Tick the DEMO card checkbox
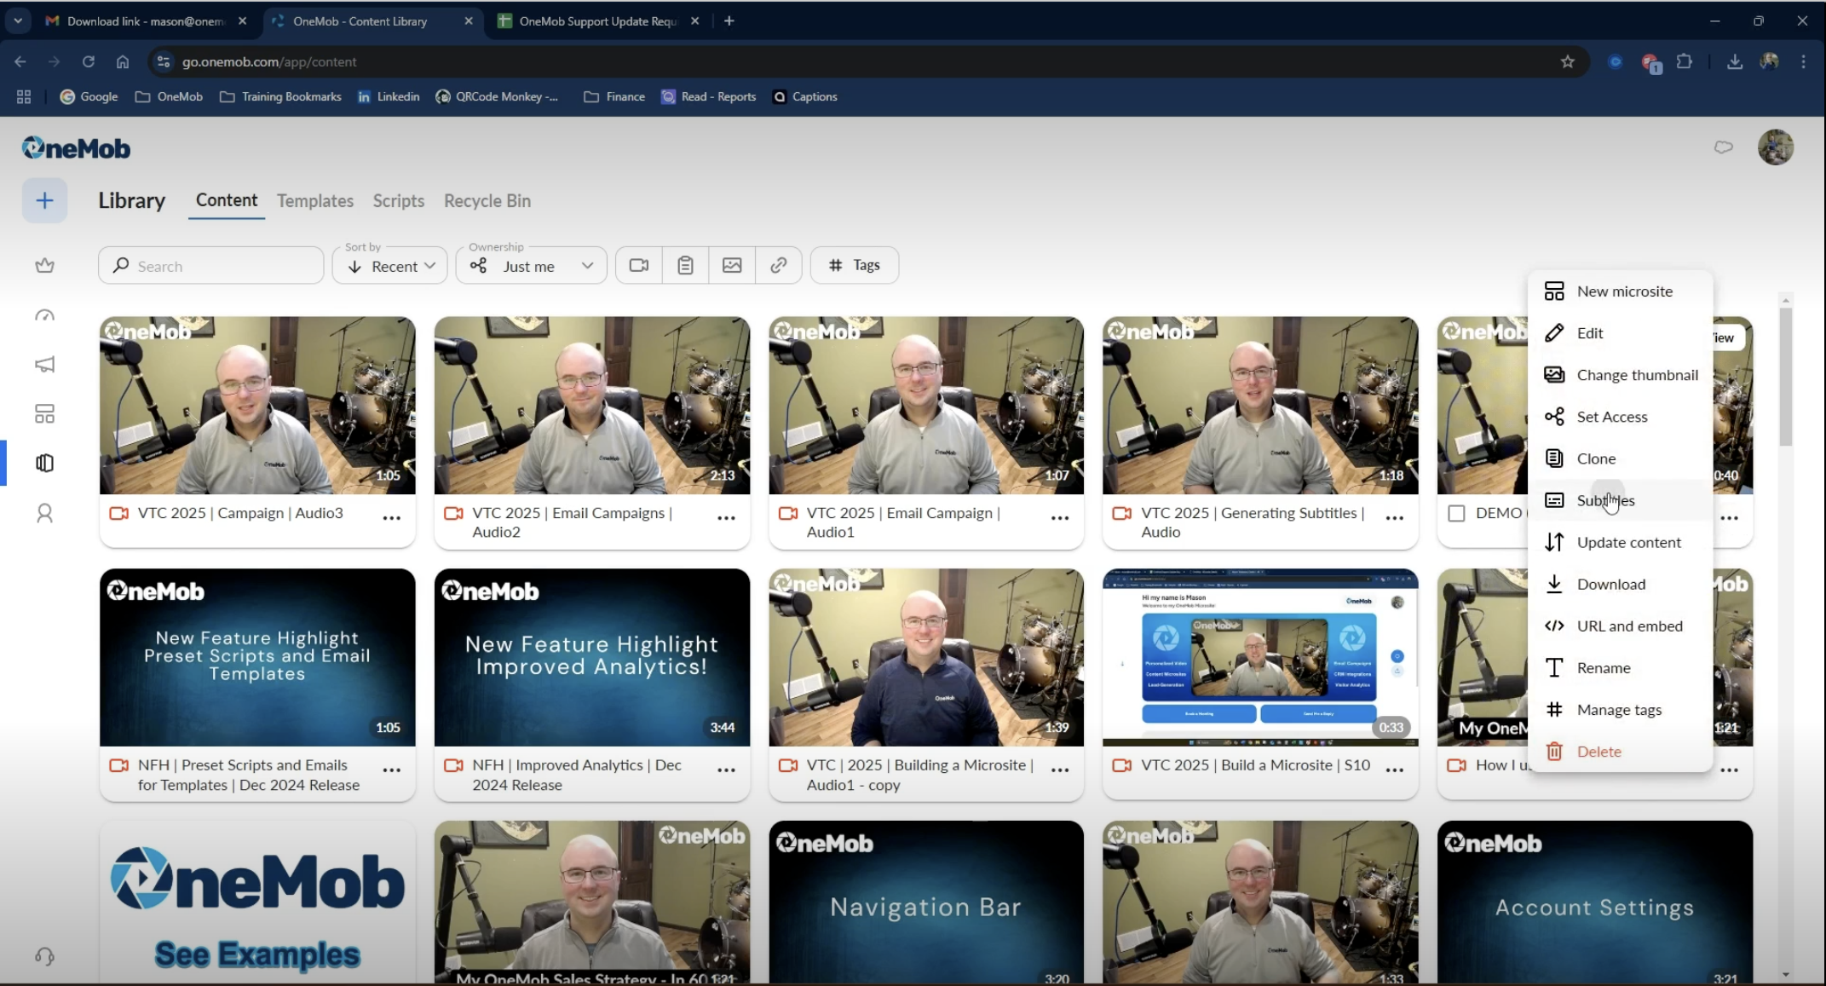 (x=1456, y=513)
